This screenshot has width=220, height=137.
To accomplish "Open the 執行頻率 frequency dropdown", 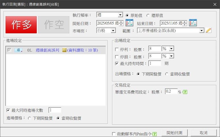I will pos(120,15).
